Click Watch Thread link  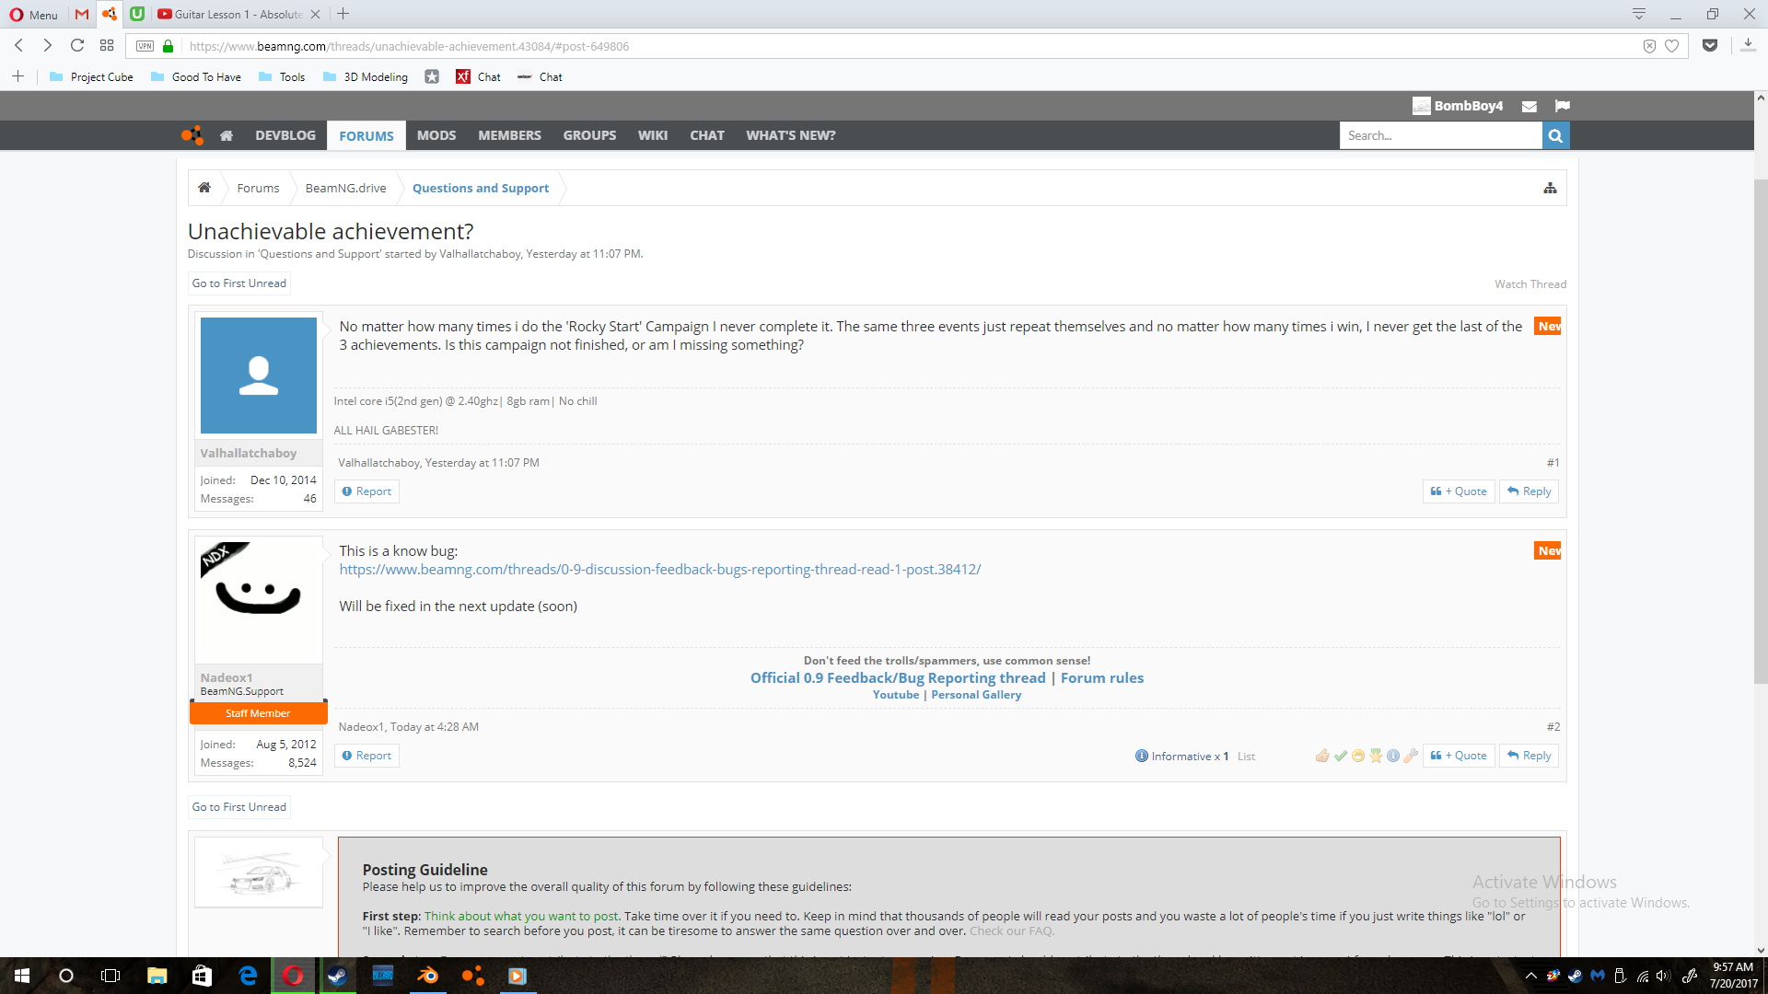tap(1530, 283)
